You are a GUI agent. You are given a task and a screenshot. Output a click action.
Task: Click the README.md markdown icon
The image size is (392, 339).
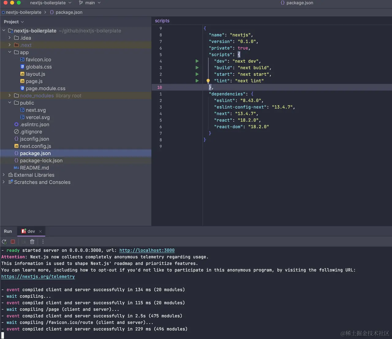pos(17,168)
